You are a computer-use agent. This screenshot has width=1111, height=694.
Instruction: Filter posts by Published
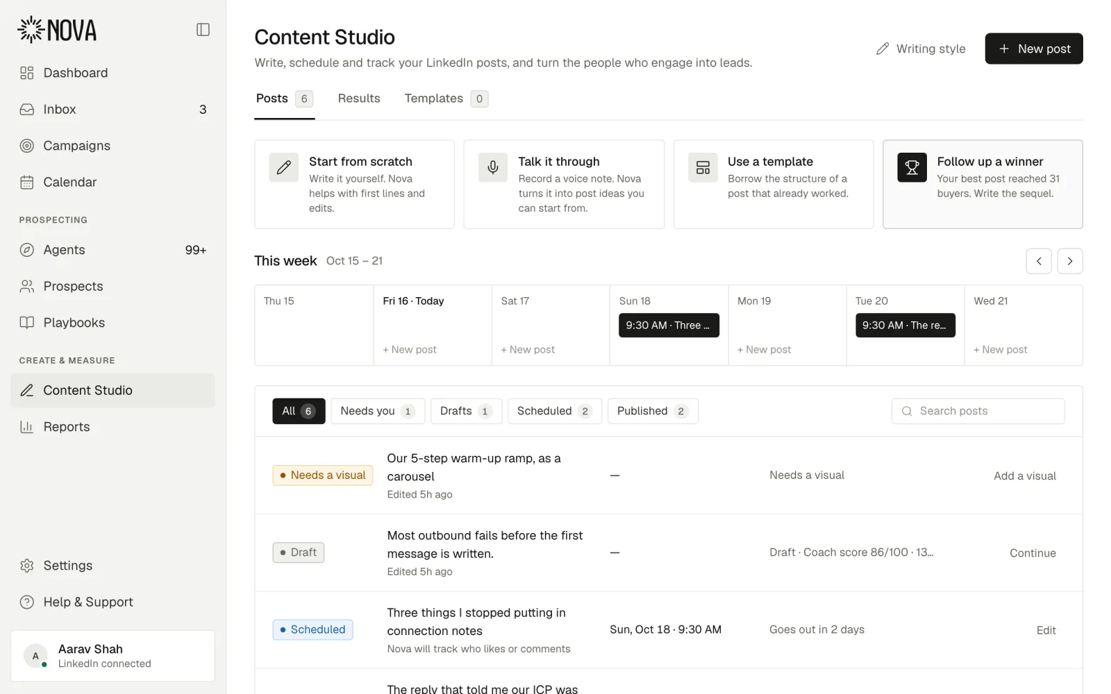[653, 411]
